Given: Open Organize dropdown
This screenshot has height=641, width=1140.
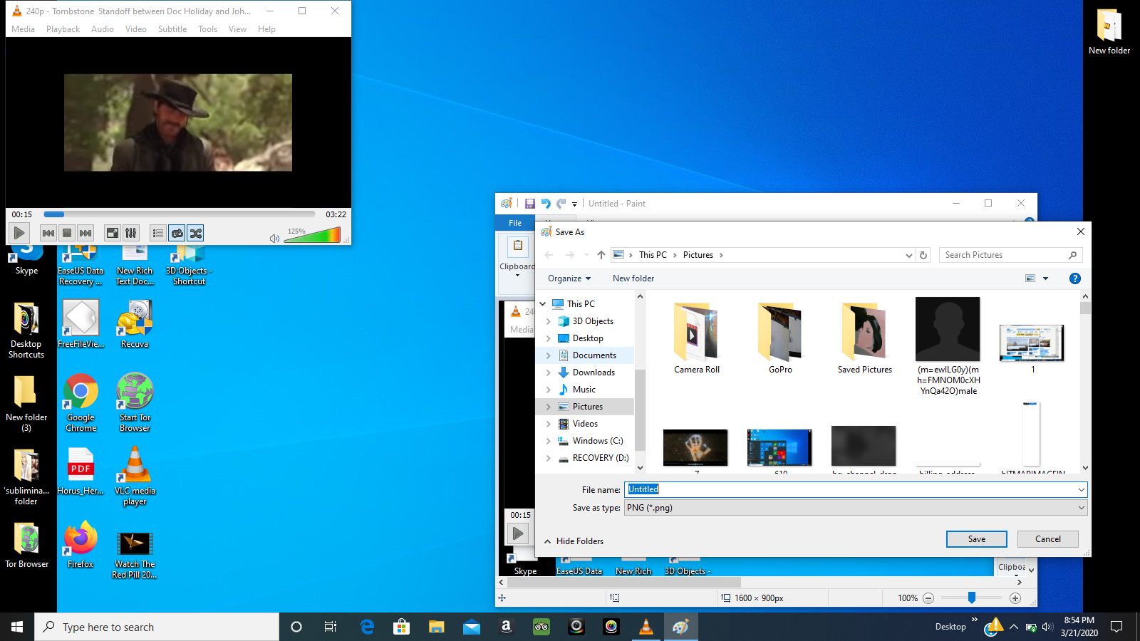Looking at the screenshot, I should click(569, 278).
